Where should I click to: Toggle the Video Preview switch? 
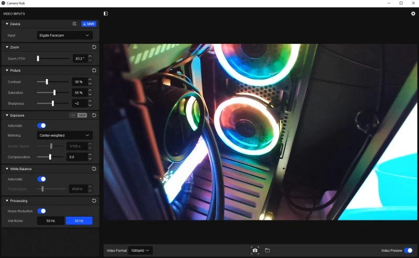pyautogui.click(x=409, y=251)
